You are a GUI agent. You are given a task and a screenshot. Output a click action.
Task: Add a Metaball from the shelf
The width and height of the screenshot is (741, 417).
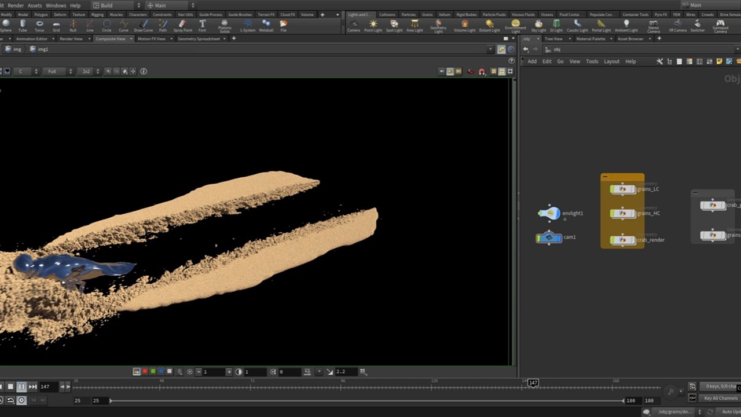(x=266, y=25)
